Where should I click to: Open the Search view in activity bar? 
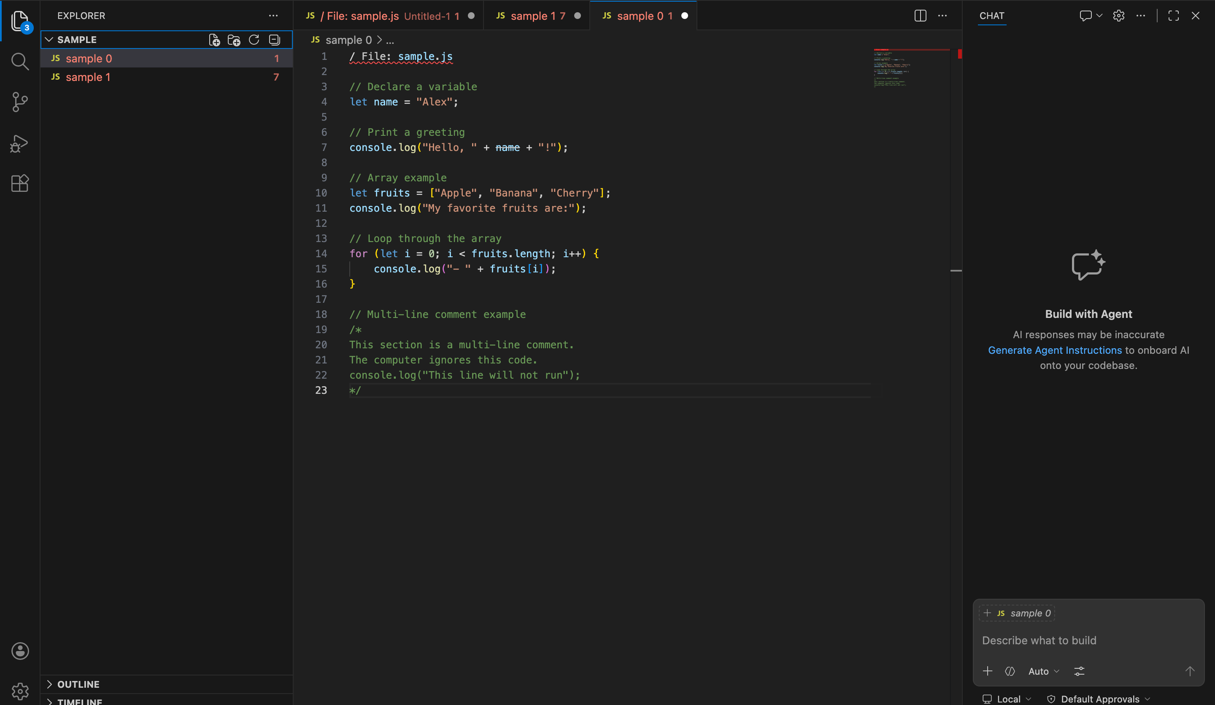coord(20,62)
